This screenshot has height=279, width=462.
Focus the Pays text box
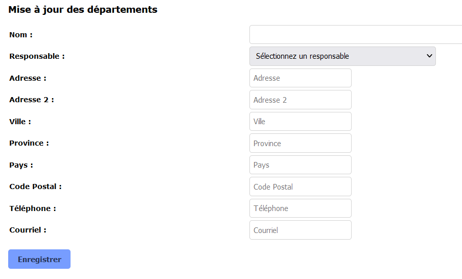tap(301, 165)
